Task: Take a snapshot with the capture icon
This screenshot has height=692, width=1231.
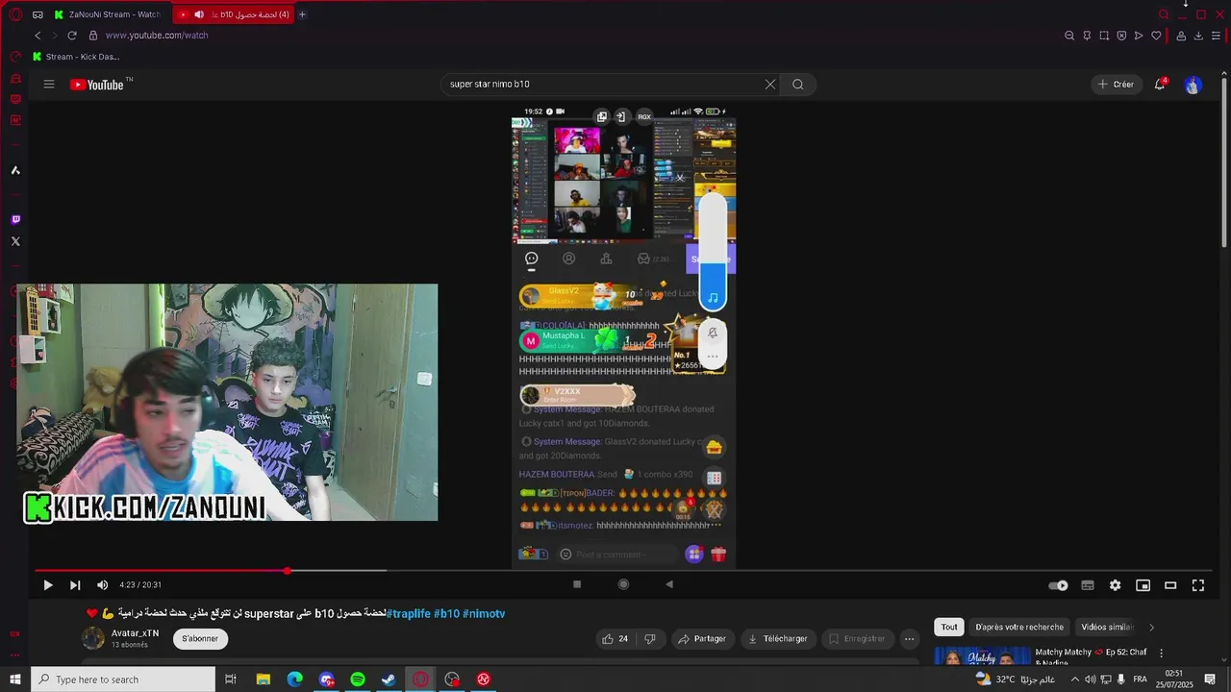Action: click(1104, 36)
